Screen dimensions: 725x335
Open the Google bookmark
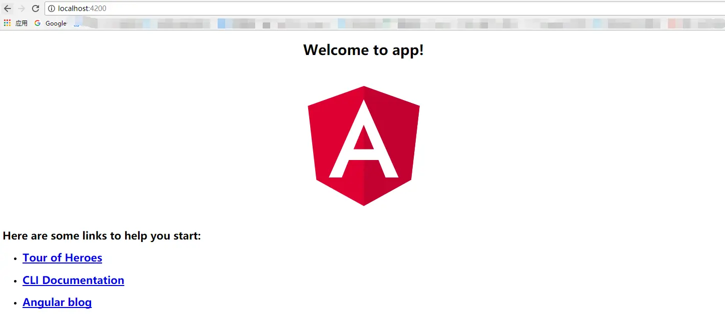51,23
